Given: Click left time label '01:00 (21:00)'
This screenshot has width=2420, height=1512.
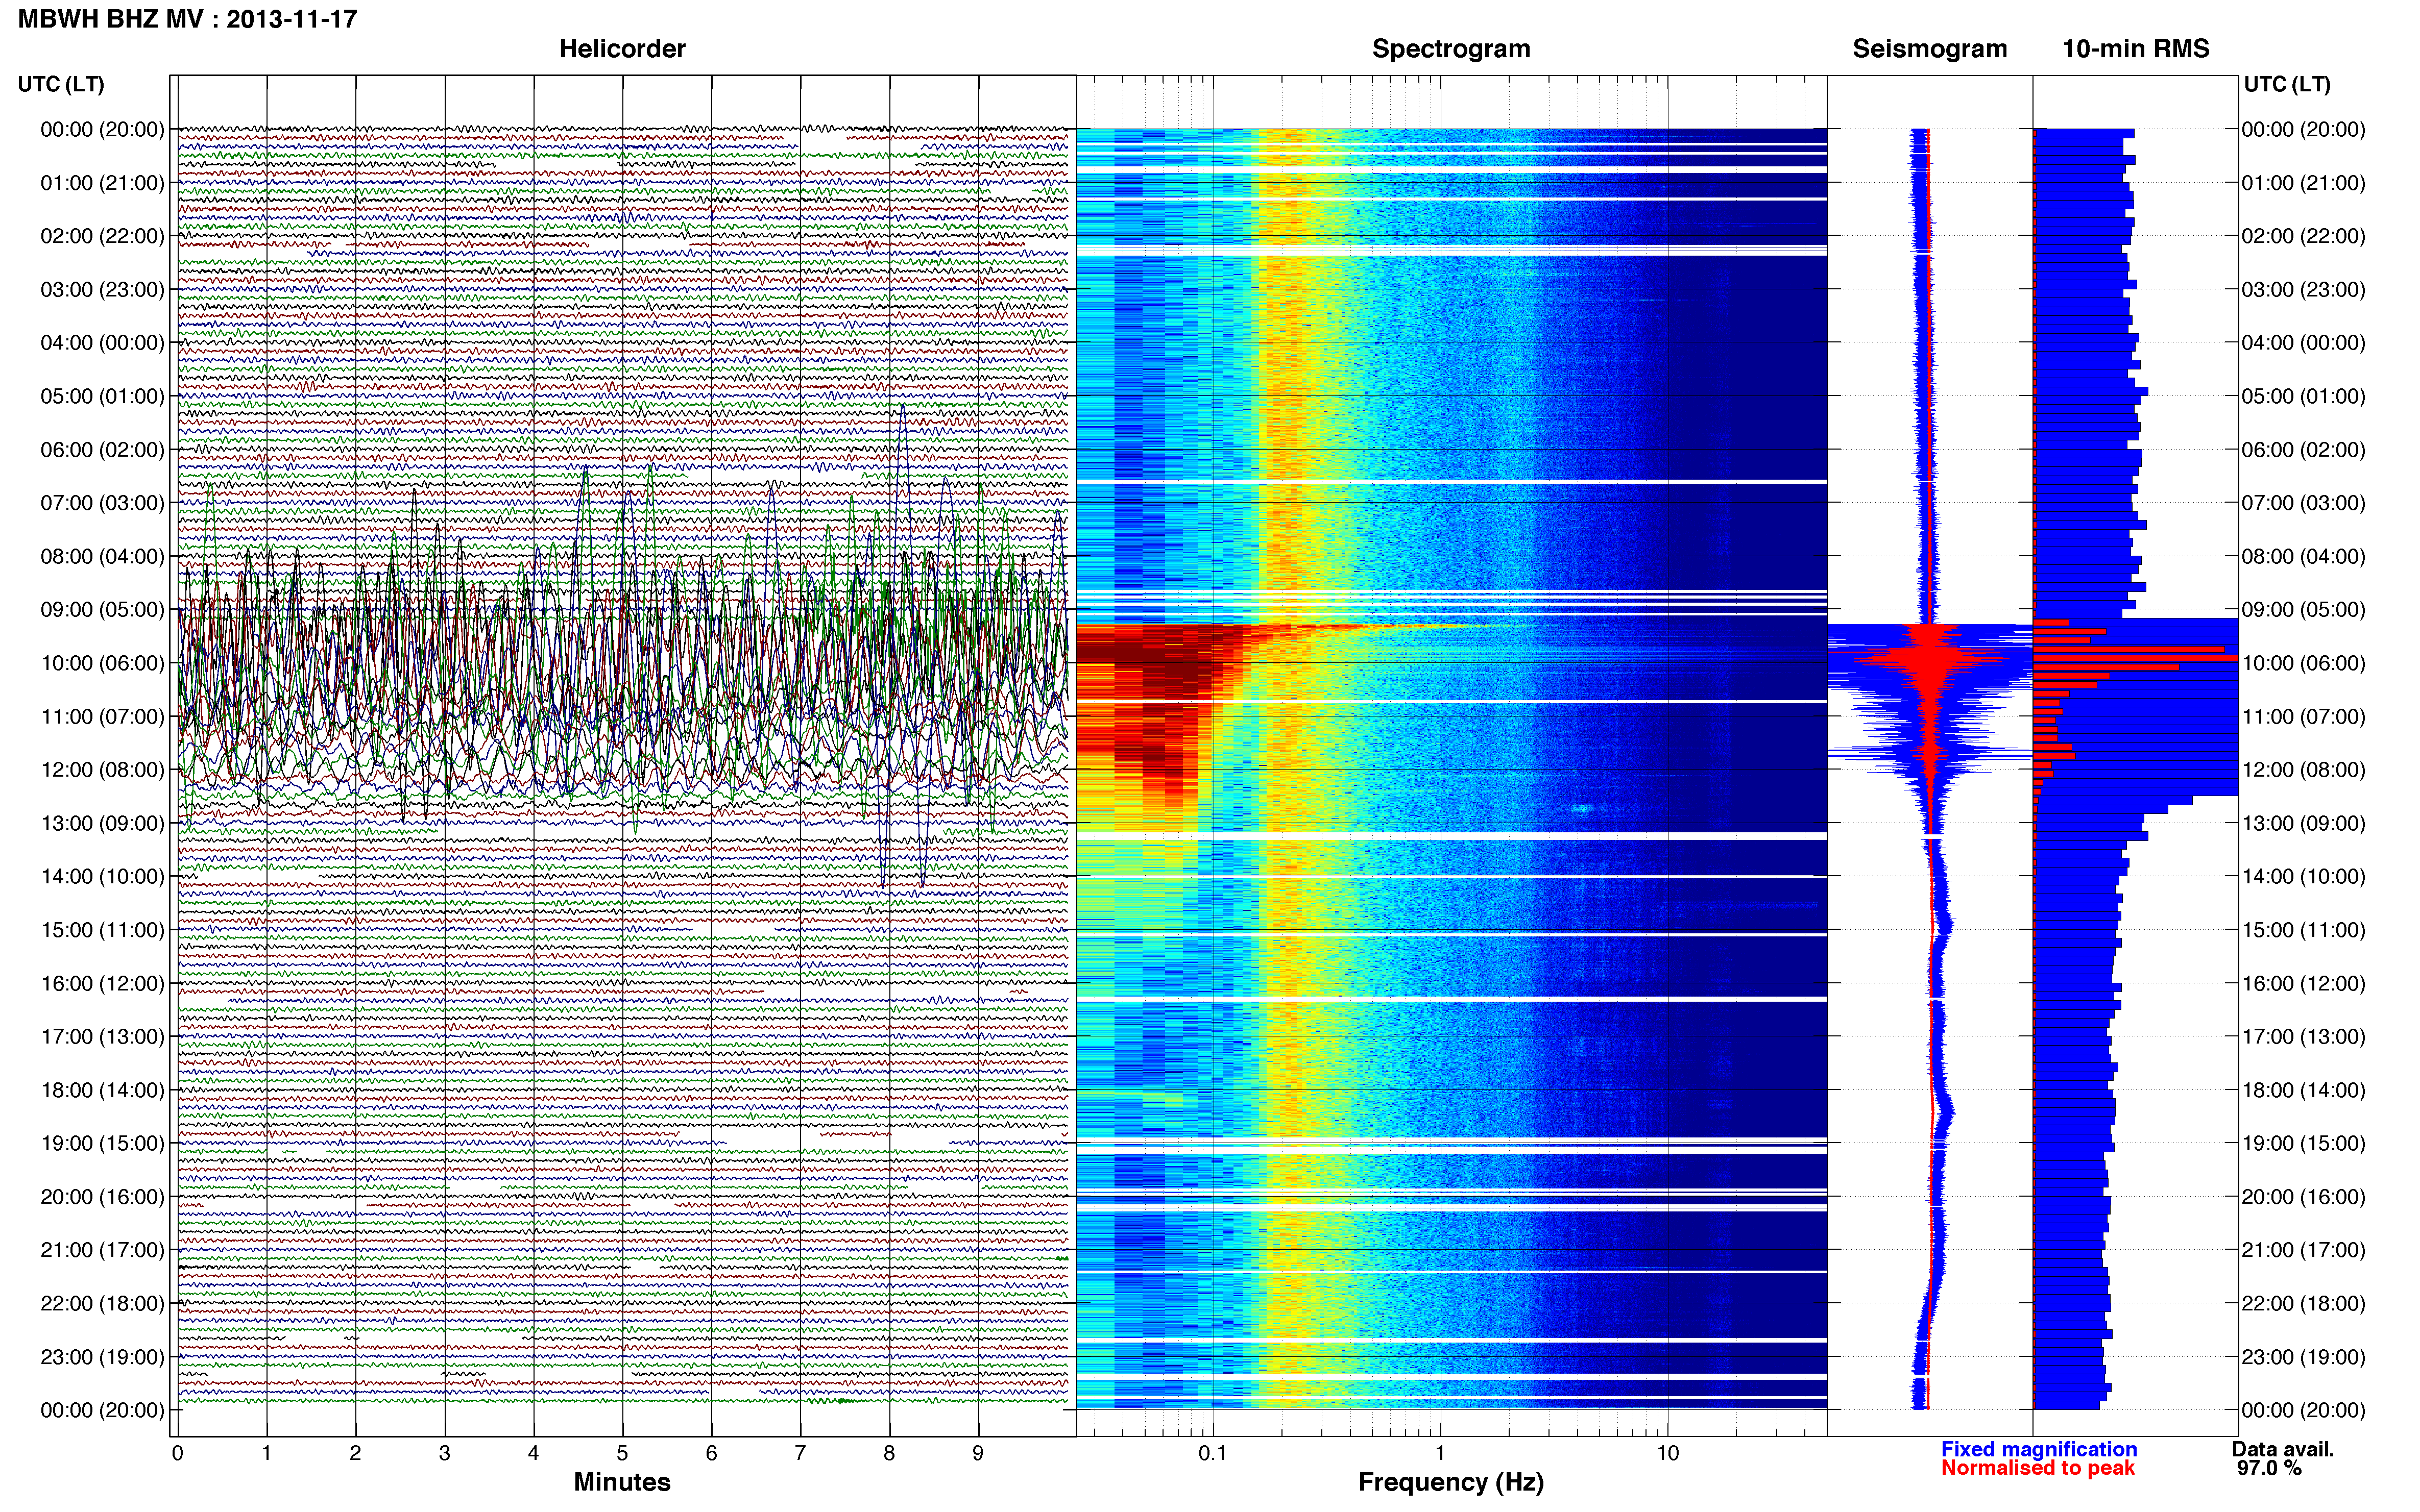Looking at the screenshot, I should tap(102, 183).
